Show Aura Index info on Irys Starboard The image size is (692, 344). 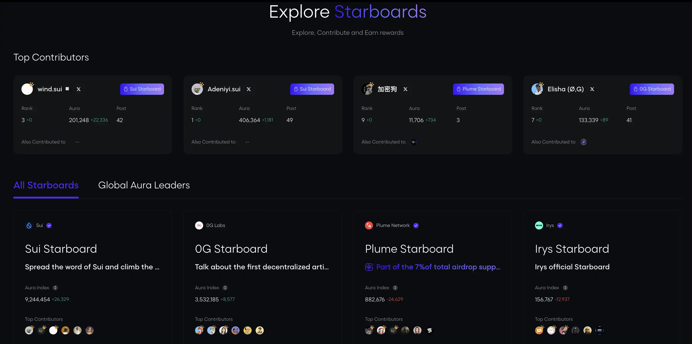pos(565,288)
